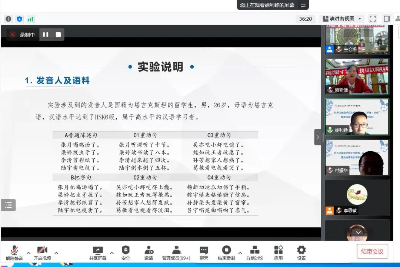This screenshot has height=267, width=400.
Task: Expand audio options arrow beside 解除静音
Action: [x=28, y=253]
